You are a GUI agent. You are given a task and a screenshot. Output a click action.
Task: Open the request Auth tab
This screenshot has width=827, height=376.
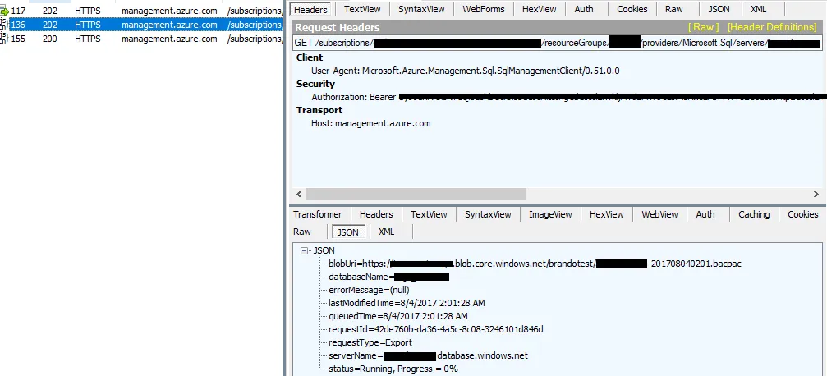[583, 9]
